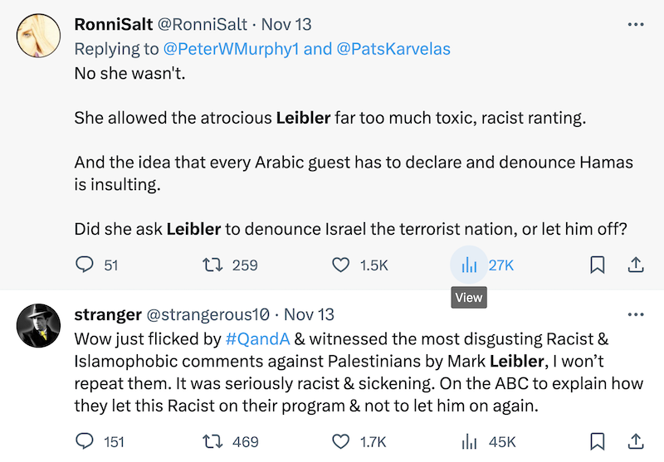The height and width of the screenshot is (462, 664).
Task: Open more options on RonniSalt's tweet
Action: pyautogui.click(x=636, y=25)
